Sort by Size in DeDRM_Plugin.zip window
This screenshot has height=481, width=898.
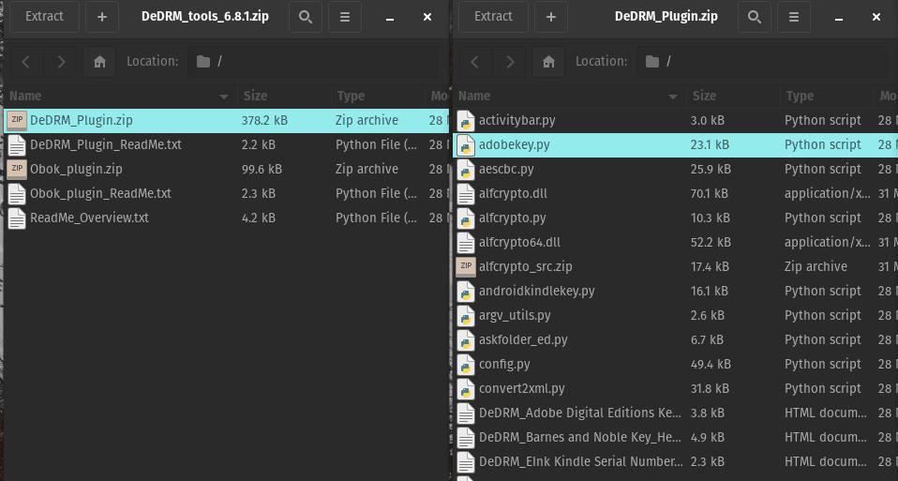tap(733, 97)
